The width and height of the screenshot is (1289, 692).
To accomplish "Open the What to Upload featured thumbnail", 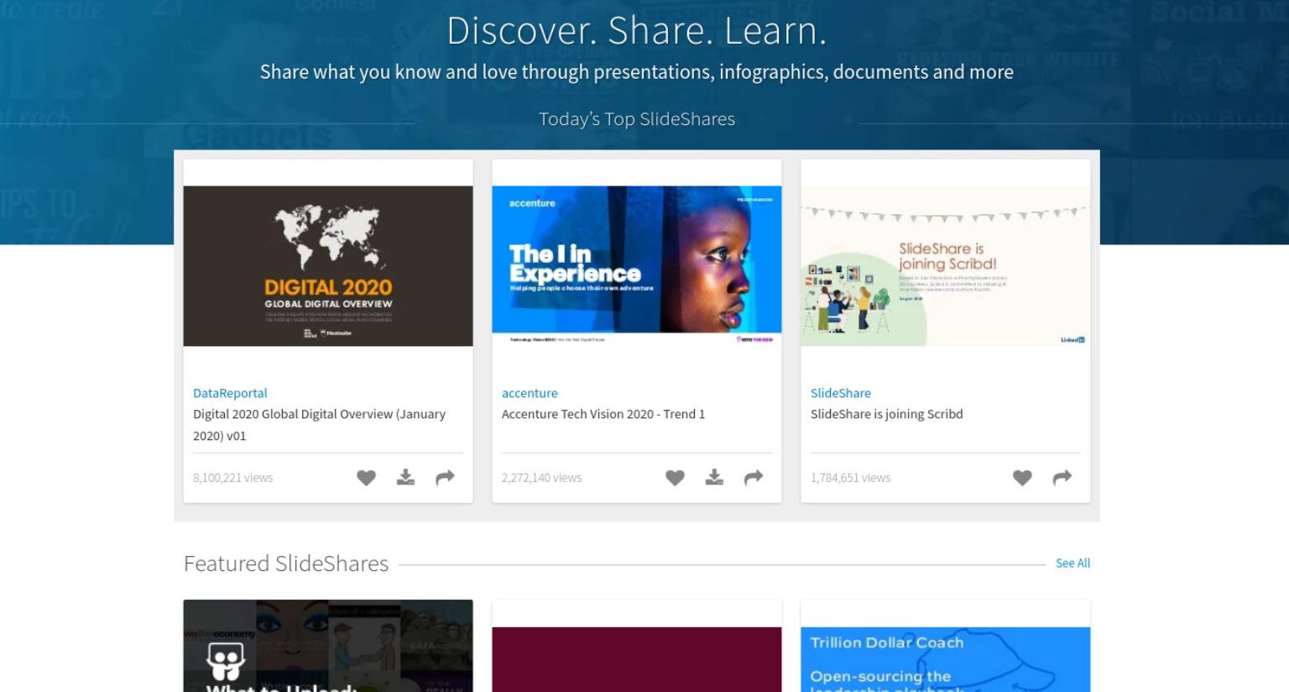I will [328, 646].
